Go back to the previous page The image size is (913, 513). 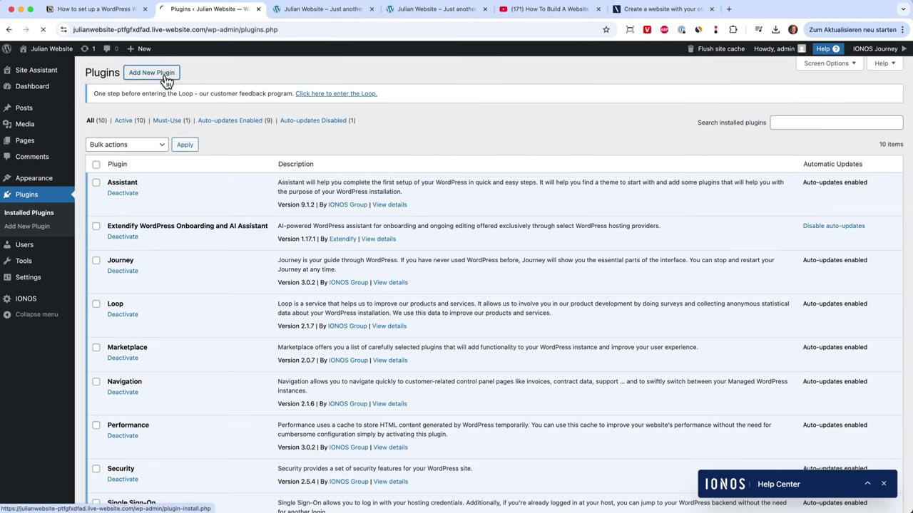[x=9, y=29]
